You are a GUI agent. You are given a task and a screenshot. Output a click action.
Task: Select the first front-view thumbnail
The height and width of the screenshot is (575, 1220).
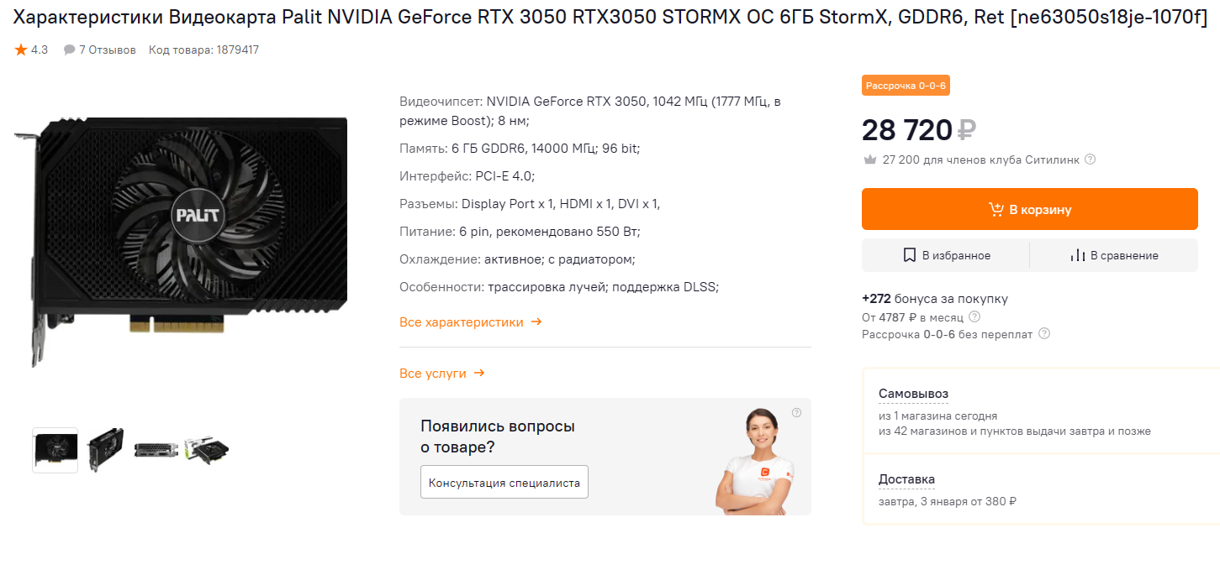55,450
